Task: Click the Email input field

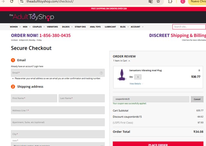Action: 58,73
